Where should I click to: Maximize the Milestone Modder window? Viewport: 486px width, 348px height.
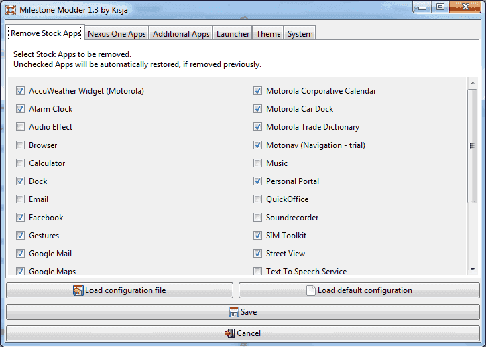point(440,7)
